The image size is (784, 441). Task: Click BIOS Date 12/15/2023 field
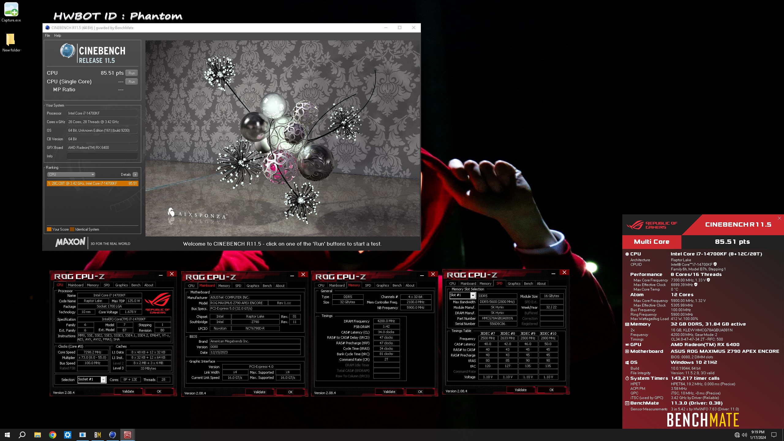[x=255, y=352]
